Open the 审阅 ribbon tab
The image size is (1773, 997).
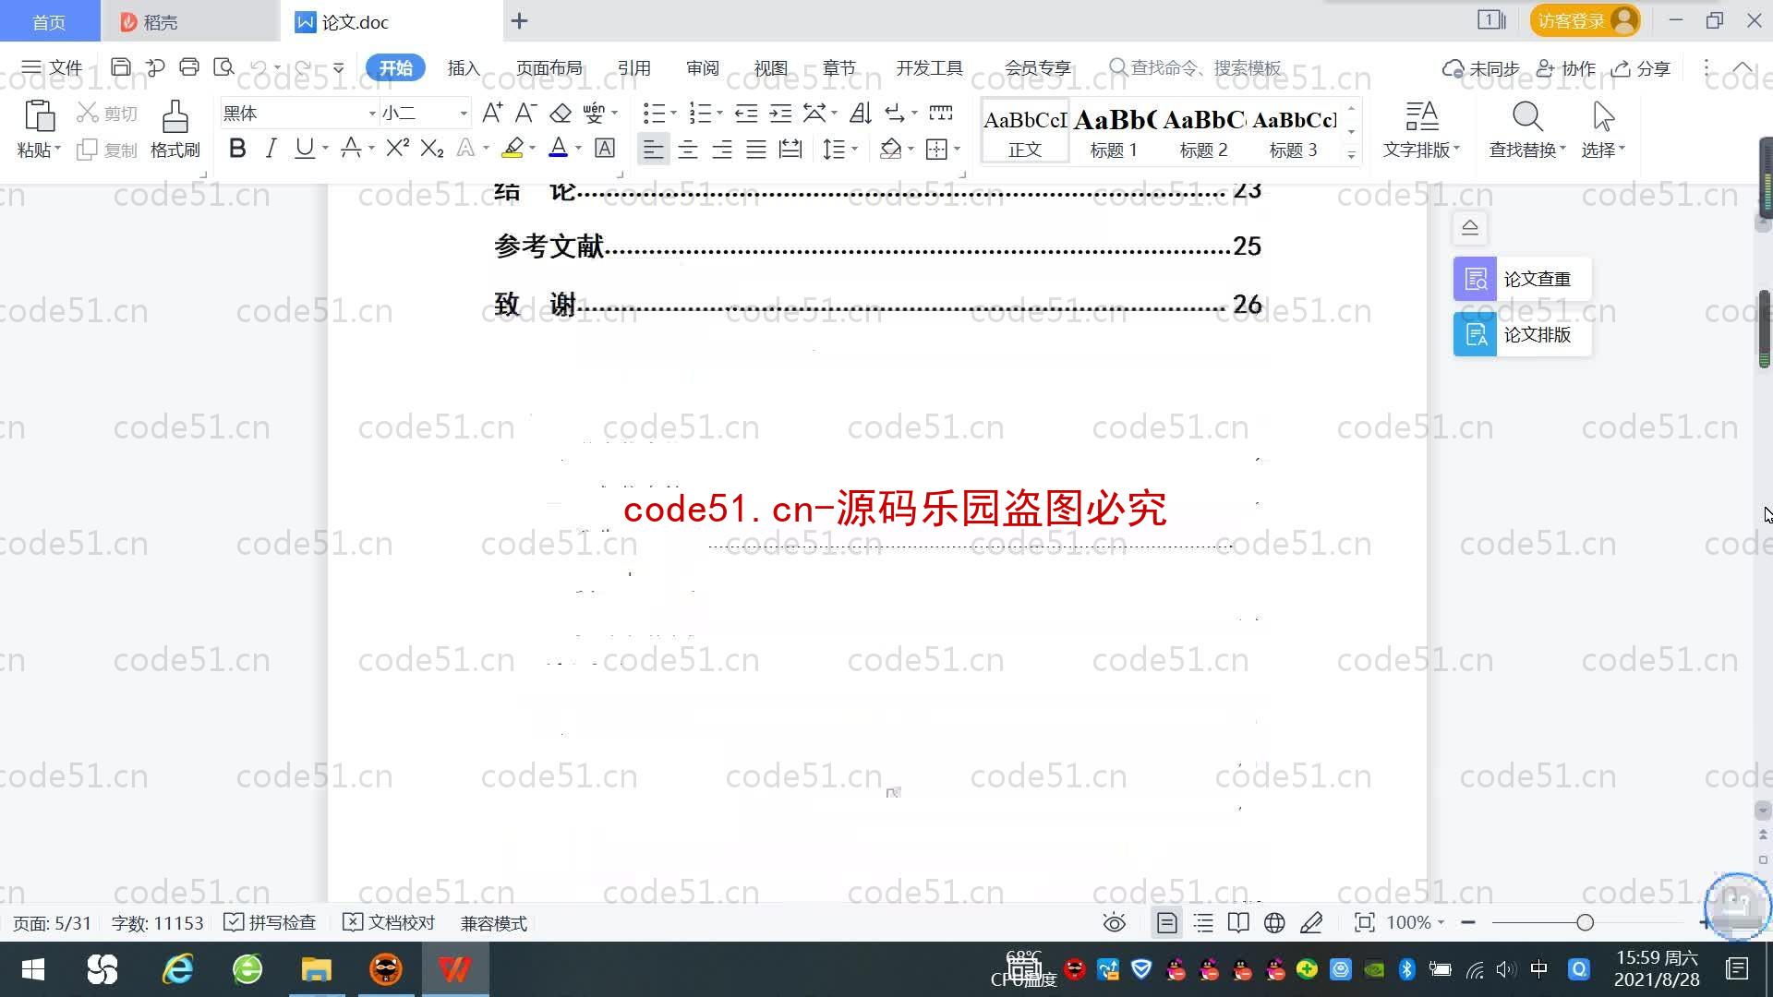tap(702, 67)
